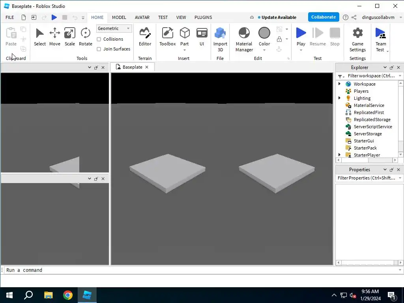This screenshot has width=404, height=303.
Task: Activate the Move tool
Action: click(54, 37)
